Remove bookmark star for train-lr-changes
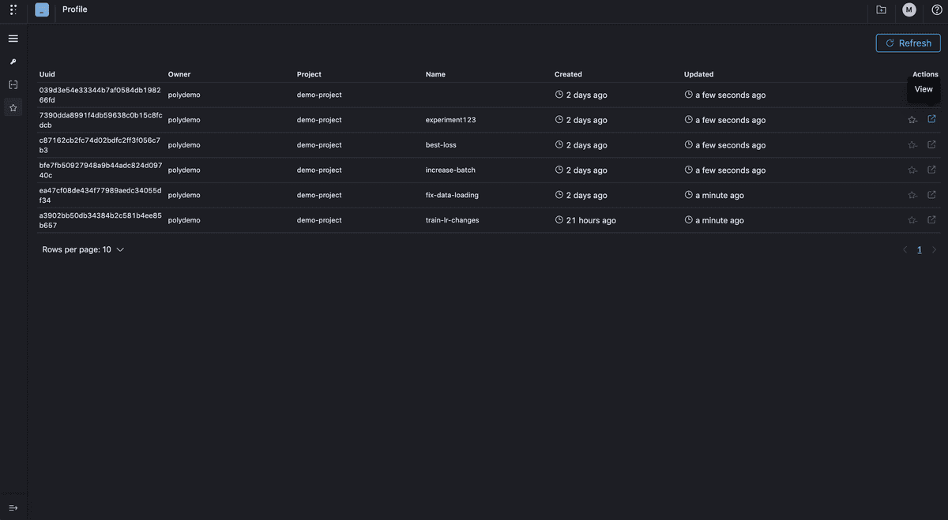This screenshot has width=948, height=520. 912,220
